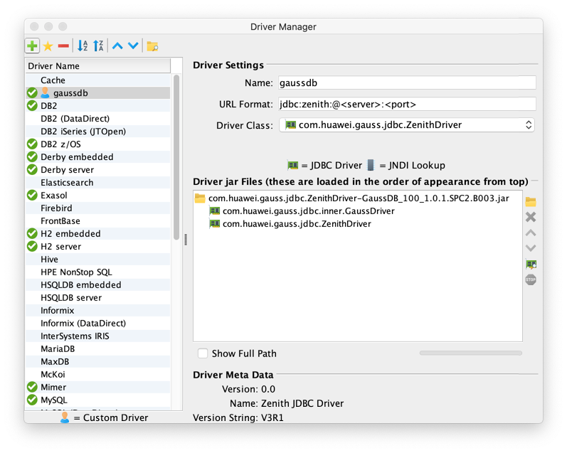This screenshot has height=453, width=567.
Task: Click the yellow star icon in toolbar
Action: 48,46
